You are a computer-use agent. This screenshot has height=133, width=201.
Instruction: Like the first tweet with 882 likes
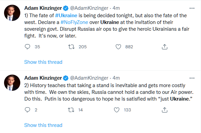click(x=118, y=47)
